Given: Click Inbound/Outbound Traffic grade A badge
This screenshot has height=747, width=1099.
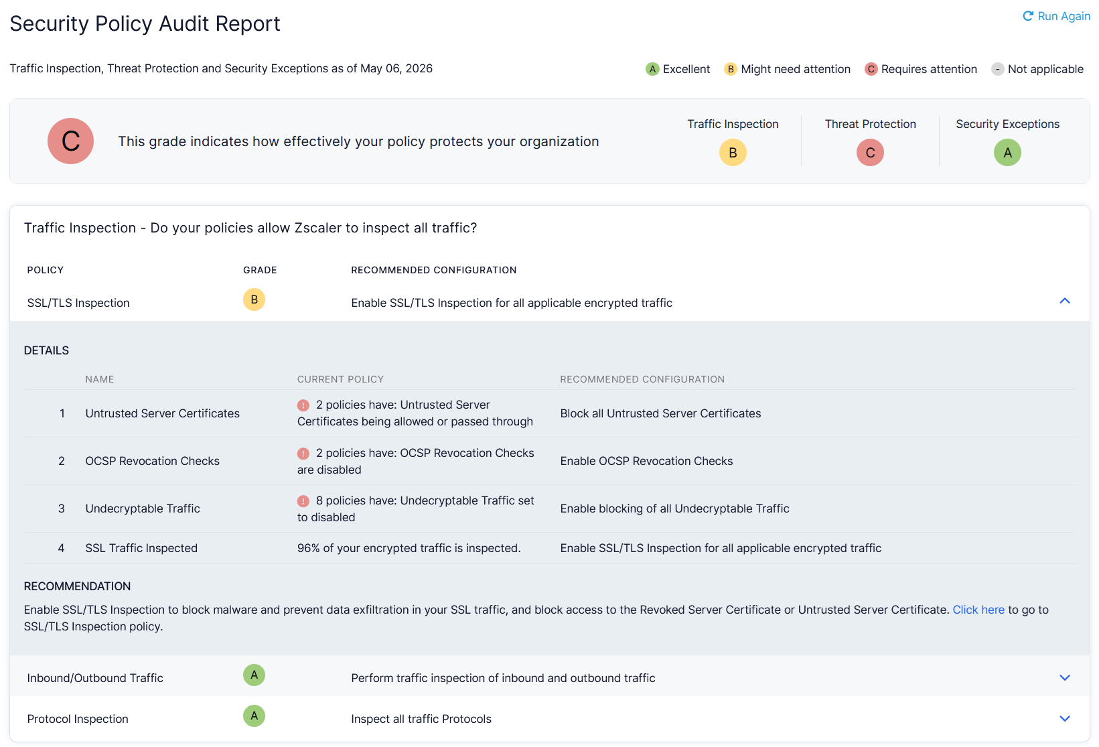Looking at the screenshot, I should [x=254, y=675].
